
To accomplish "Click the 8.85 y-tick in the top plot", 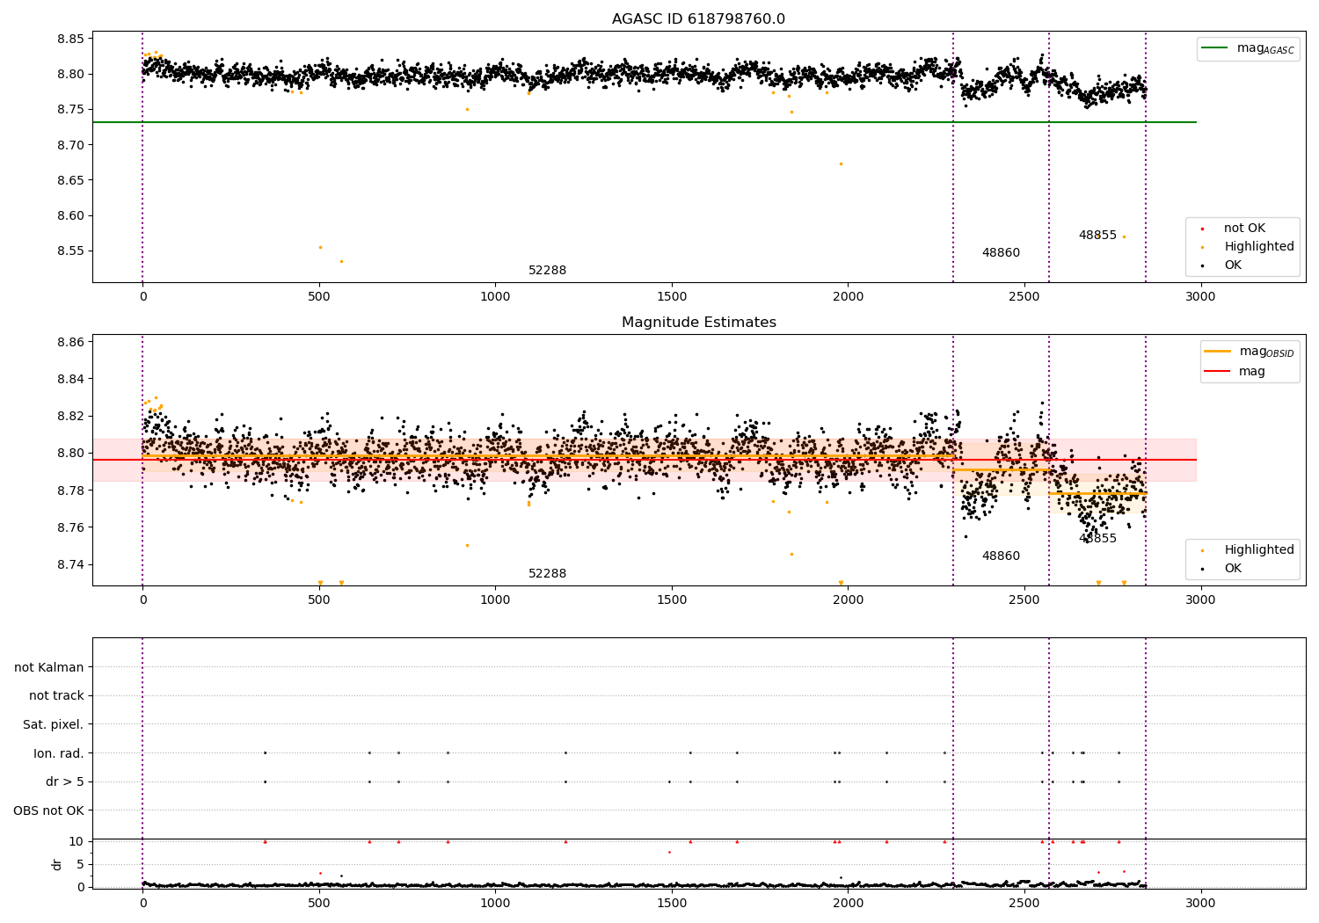I will point(71,39).
